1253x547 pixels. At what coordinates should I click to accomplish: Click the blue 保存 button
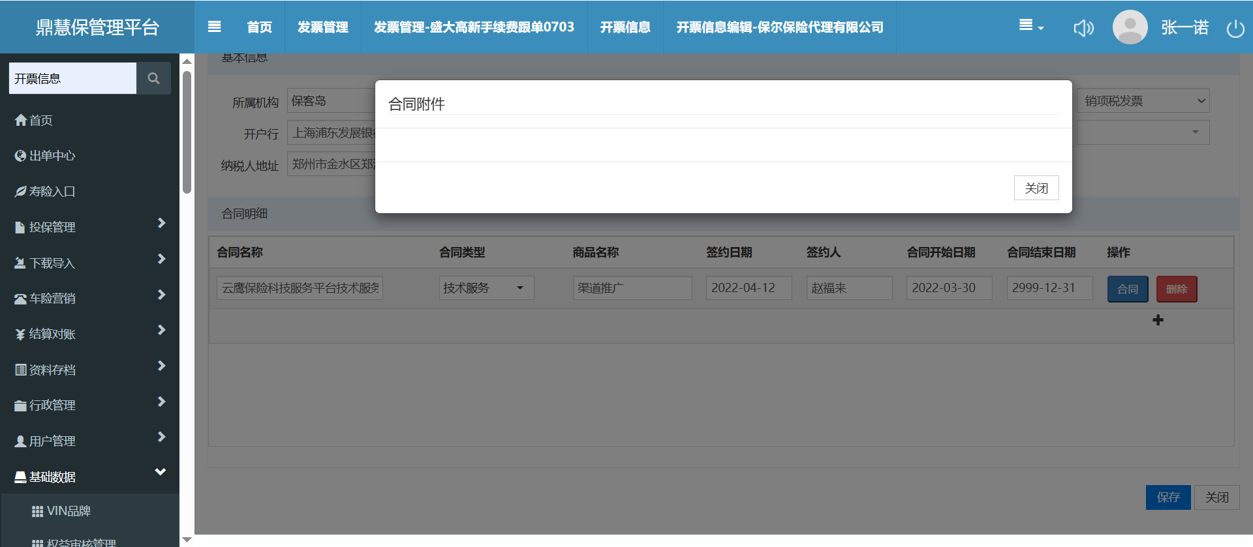click(x=1168, y=497)
